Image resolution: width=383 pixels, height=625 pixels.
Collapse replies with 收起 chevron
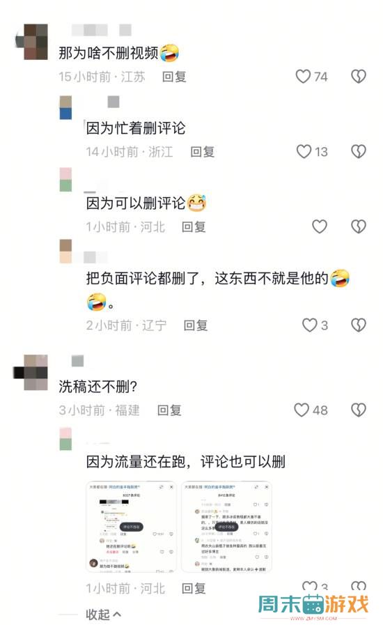[104, 615]
